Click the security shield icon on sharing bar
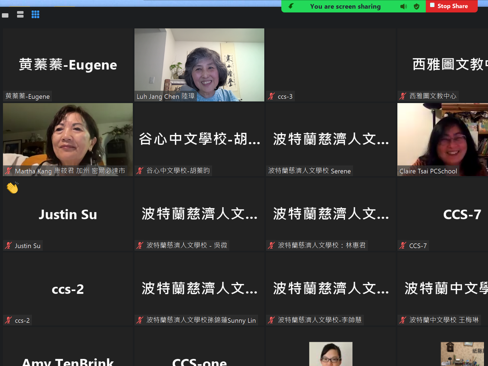Image resolution: width=488 pixels, height=366 pixels. (417, 6)
